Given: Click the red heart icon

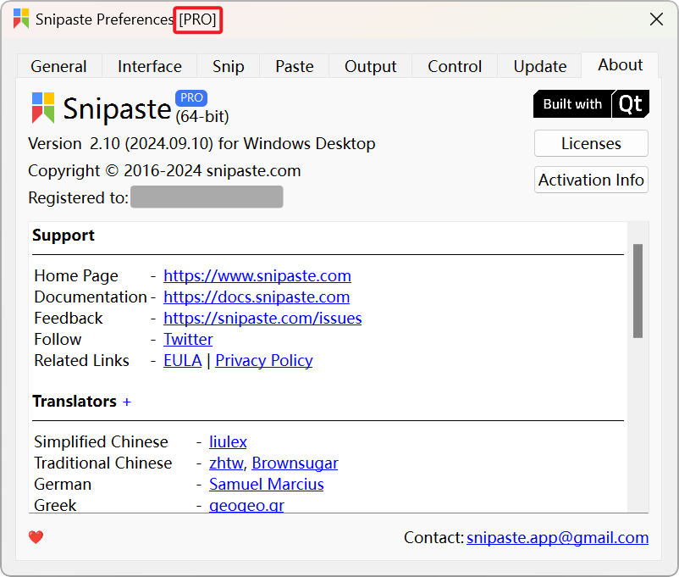Looking at the screenshot, I should coord(36,536).
